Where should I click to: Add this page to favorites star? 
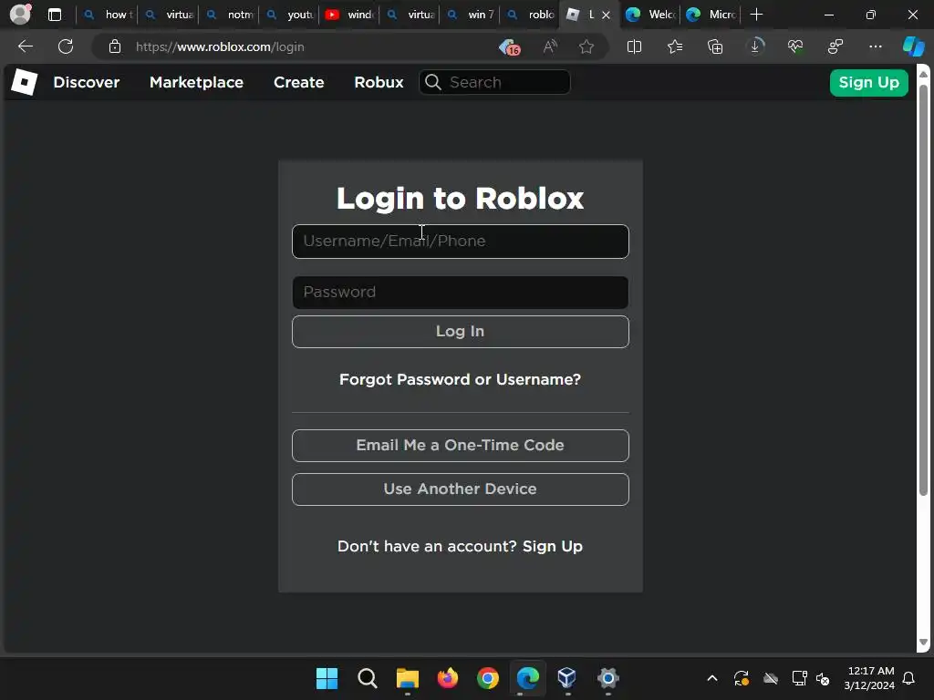tap(586, 46)
